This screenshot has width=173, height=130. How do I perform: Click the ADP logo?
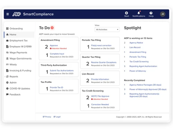pos(17,14)
